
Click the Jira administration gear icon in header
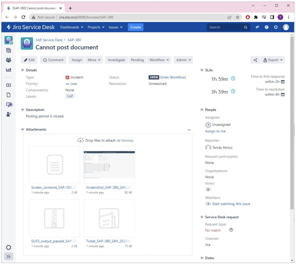point(276,27)
